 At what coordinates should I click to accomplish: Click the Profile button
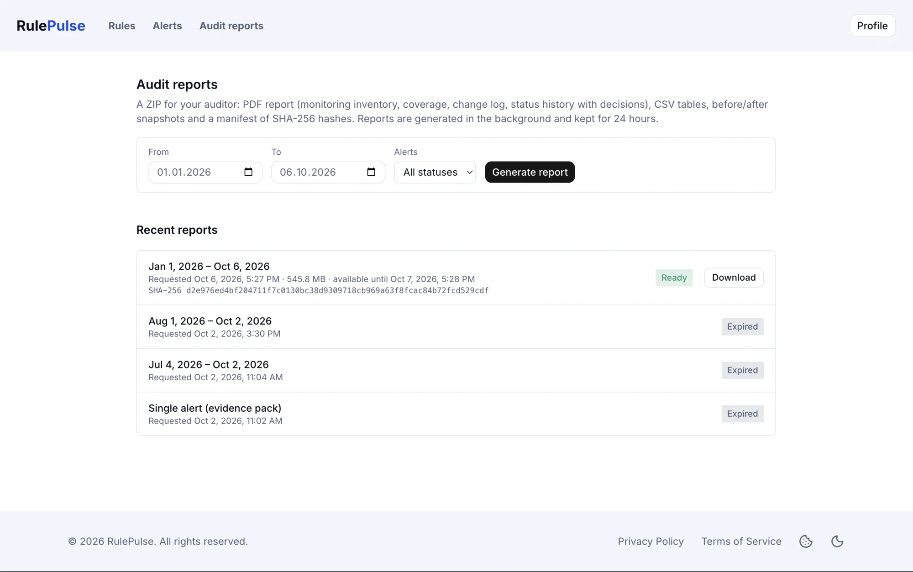click(x=872, y=26)
